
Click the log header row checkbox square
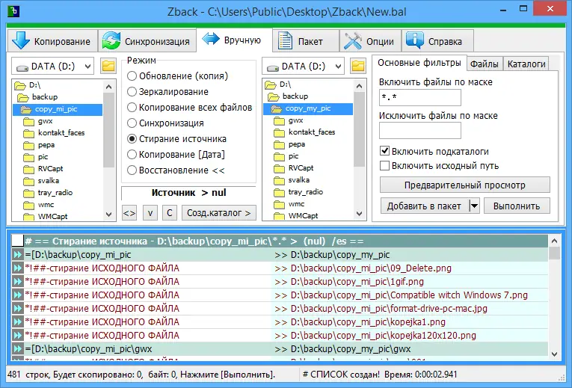pos(17,241)
